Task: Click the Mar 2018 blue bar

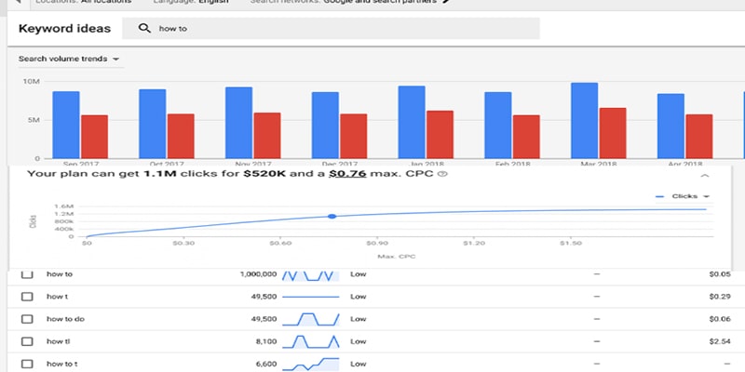Action: tap(585, 121)
